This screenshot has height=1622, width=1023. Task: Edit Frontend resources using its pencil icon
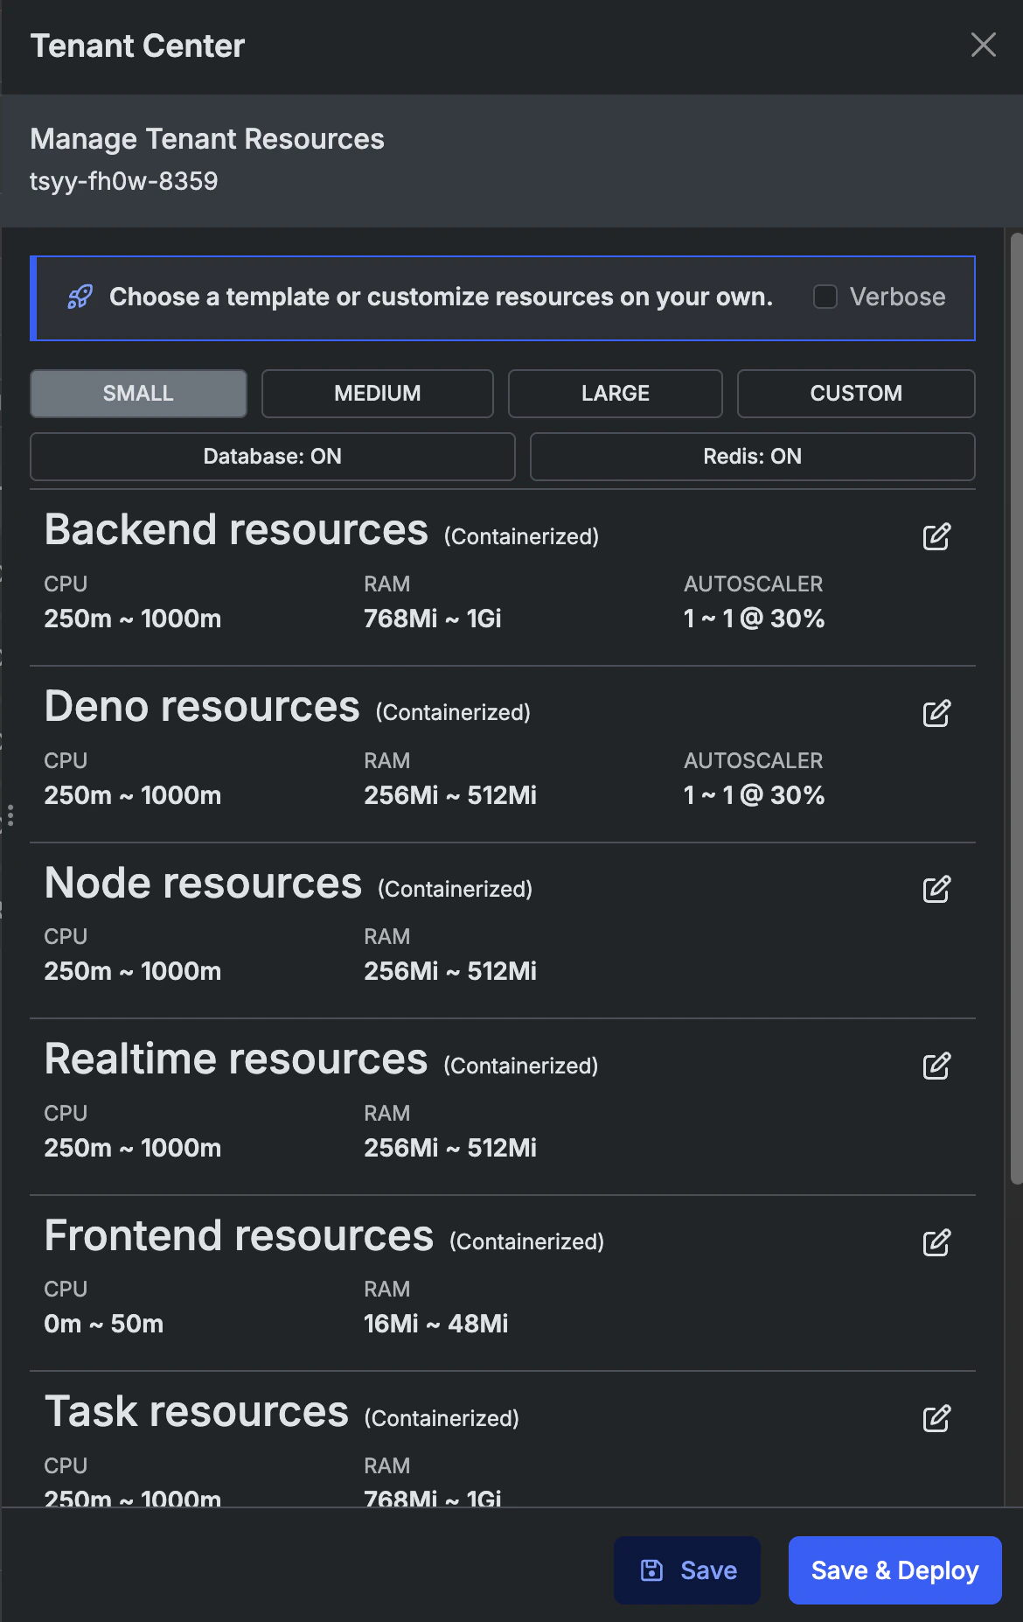coord(936,1242)
